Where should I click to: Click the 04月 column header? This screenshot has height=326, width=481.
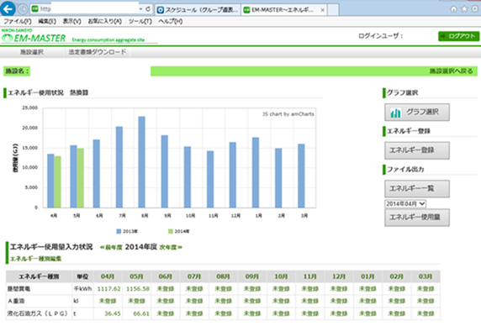pyautogui.click(x=108, y=276)
